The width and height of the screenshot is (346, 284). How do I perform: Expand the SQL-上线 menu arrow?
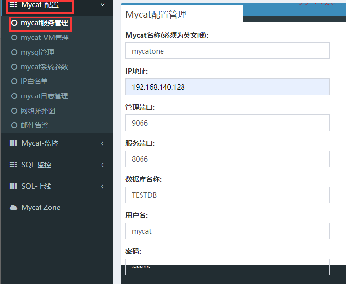point(102,186)
